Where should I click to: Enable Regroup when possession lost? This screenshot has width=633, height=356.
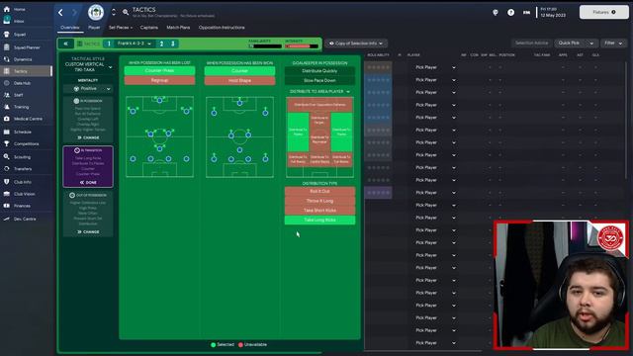[x=159, y=80]
